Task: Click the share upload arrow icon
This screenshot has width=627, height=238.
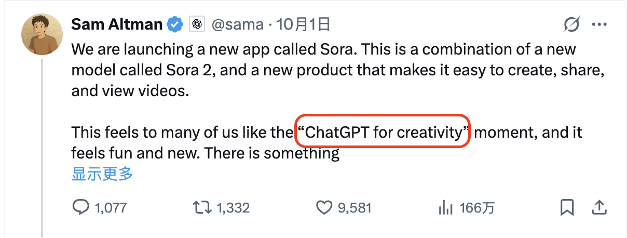Action: click(599, 208)
